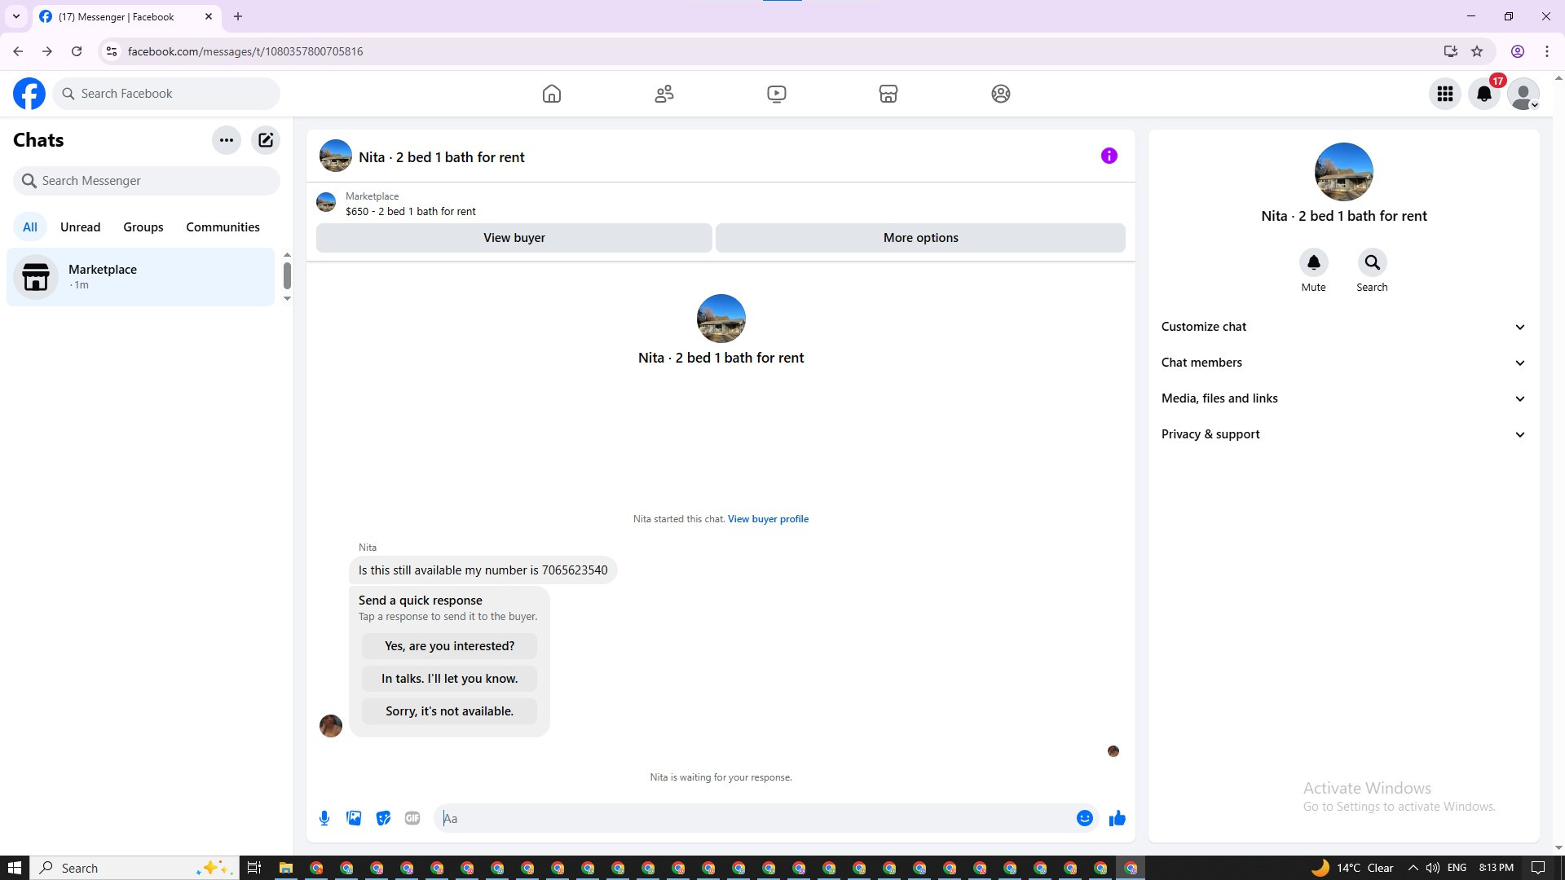Open the Marketplace icon in the top navigation
This screenshot has height=880, width=1565.
pos(888,94)
